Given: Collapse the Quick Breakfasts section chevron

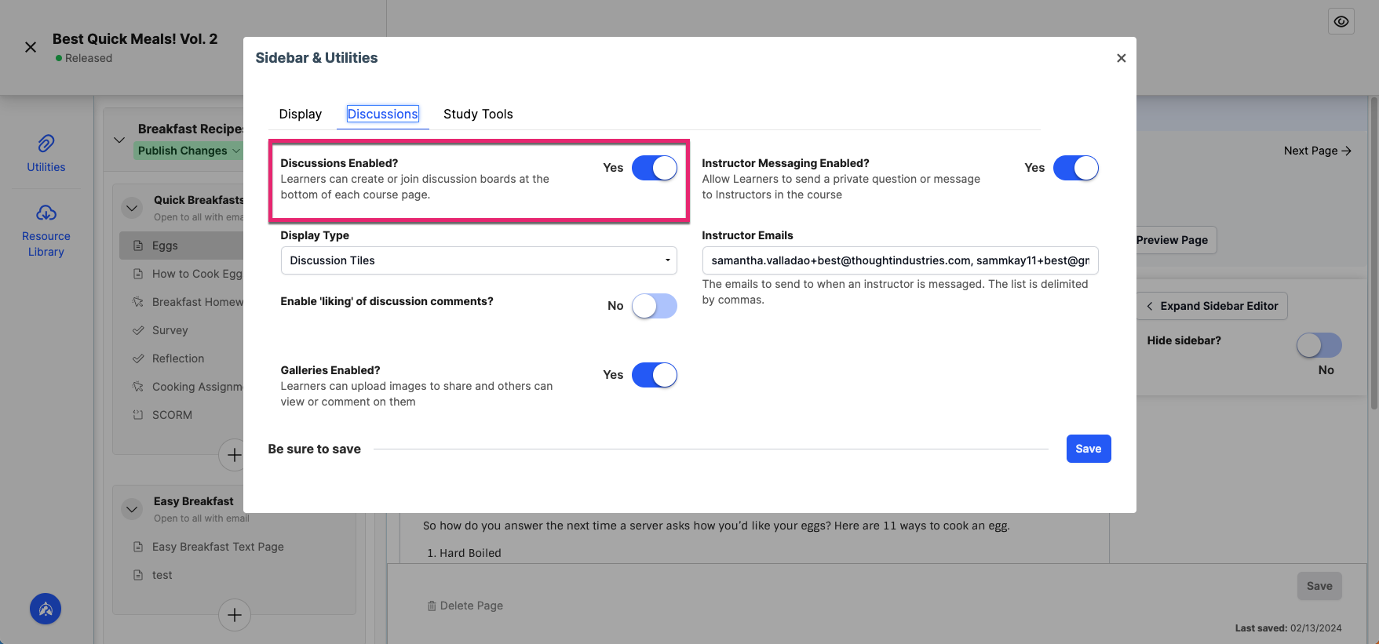Looking at the screenshot, I should (132, 208).
